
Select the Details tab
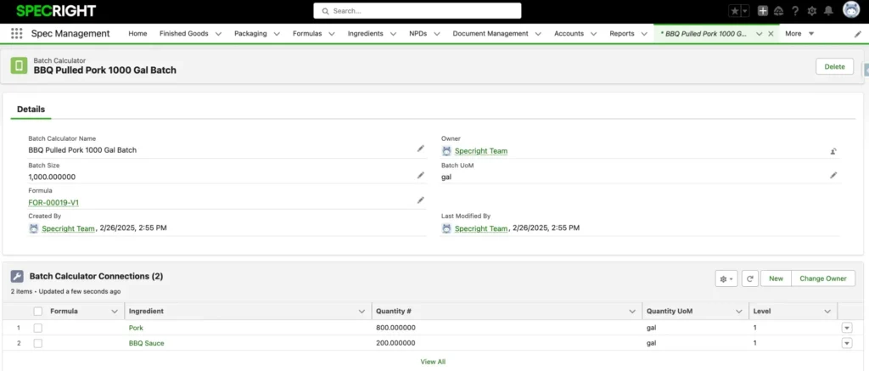[31, 110]
